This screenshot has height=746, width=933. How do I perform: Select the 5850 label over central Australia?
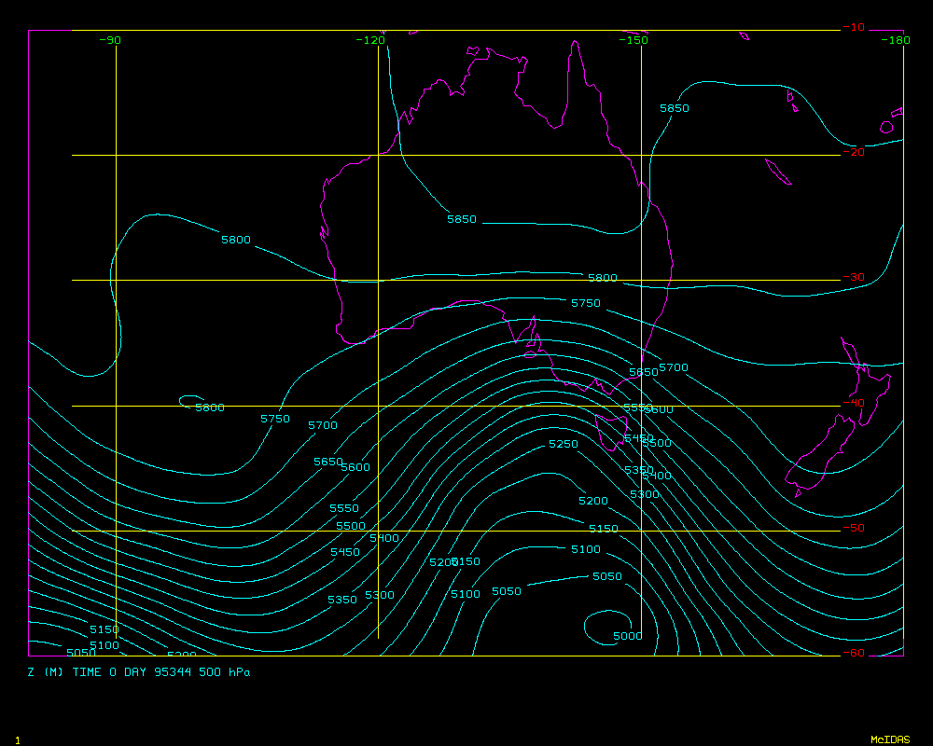(462, 219)
